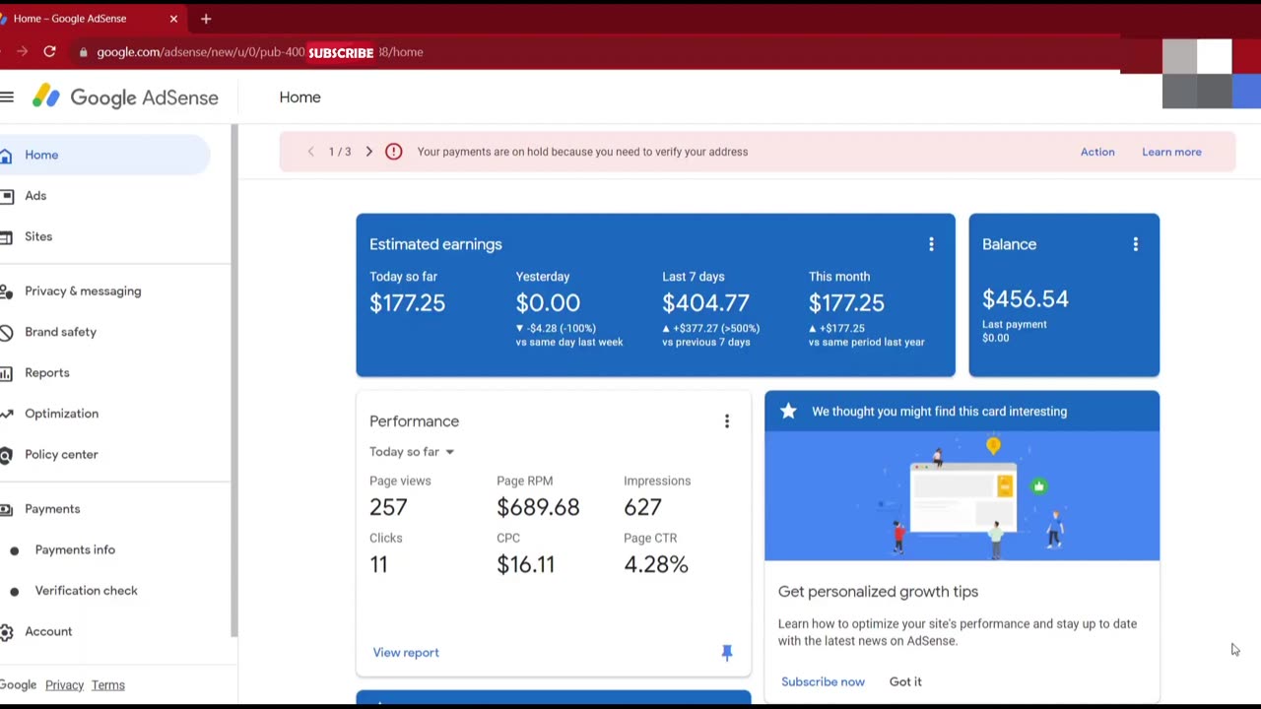Click Today so far $177.25 amount

[407, 303]
